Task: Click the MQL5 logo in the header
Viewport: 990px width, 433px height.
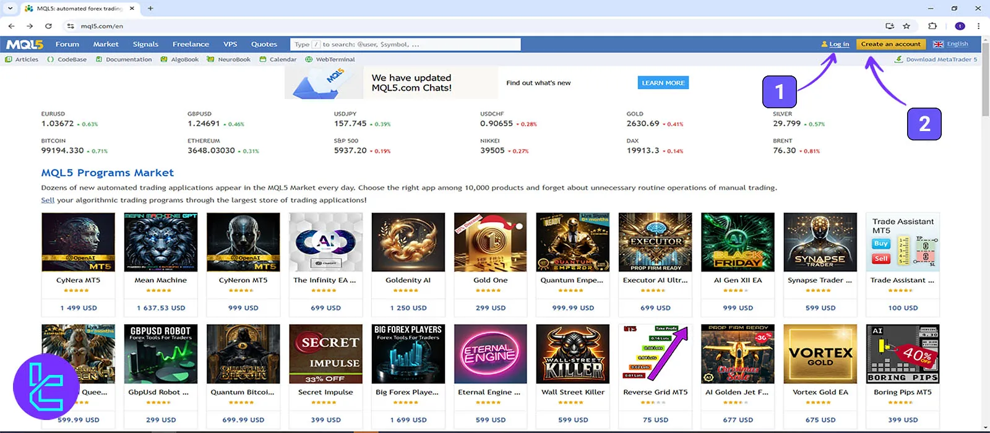Action: pos(25,45)
